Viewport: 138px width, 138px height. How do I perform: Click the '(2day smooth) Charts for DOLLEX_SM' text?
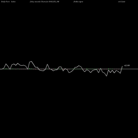[x=44, y=2]
